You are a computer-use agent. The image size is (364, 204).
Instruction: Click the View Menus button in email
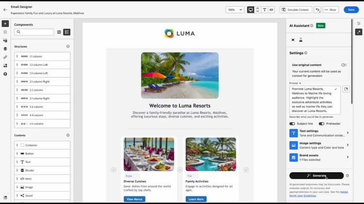pos(134,199)
